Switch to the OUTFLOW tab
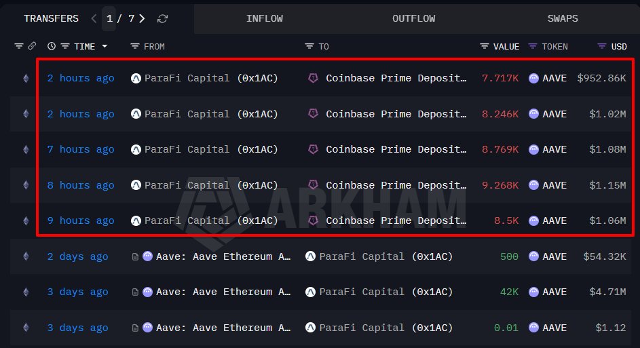The width and height of the screenshot is (640, 348). pos(413,18)
